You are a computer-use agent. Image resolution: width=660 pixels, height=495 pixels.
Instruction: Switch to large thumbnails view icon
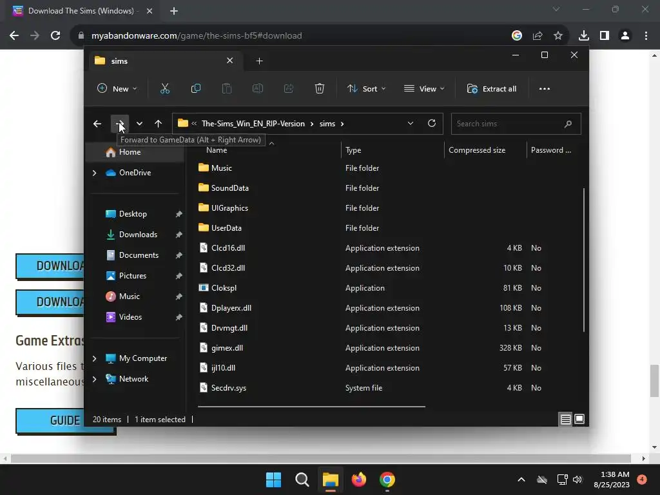pos(579,419)
